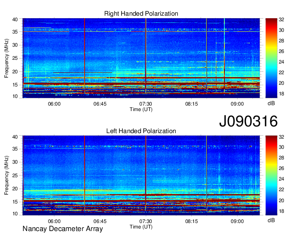
Task: Click the top panel's Time (UT) axis label
Action: click(141, 109)
